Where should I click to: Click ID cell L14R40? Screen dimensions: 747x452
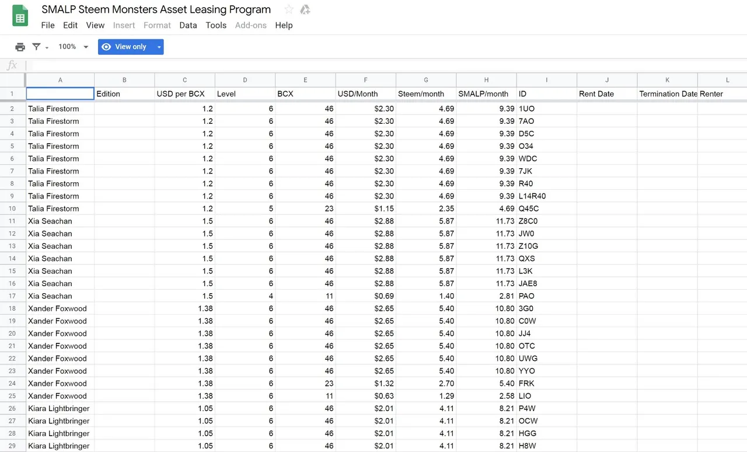546,196
